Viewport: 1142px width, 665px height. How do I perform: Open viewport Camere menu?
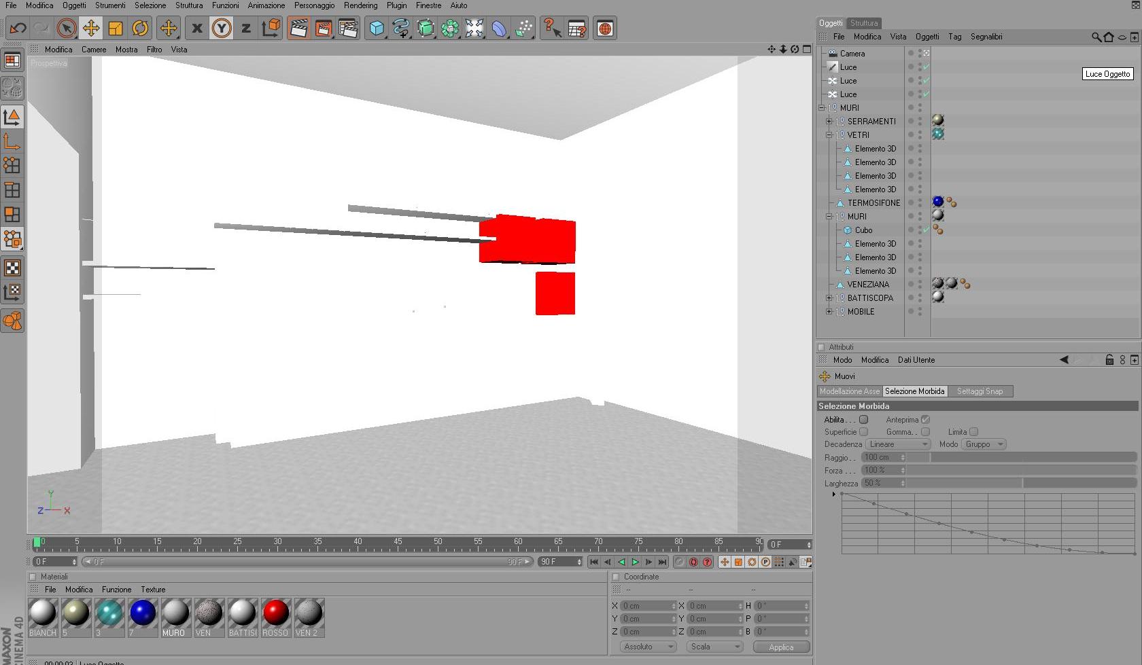[x=94, y=50]
